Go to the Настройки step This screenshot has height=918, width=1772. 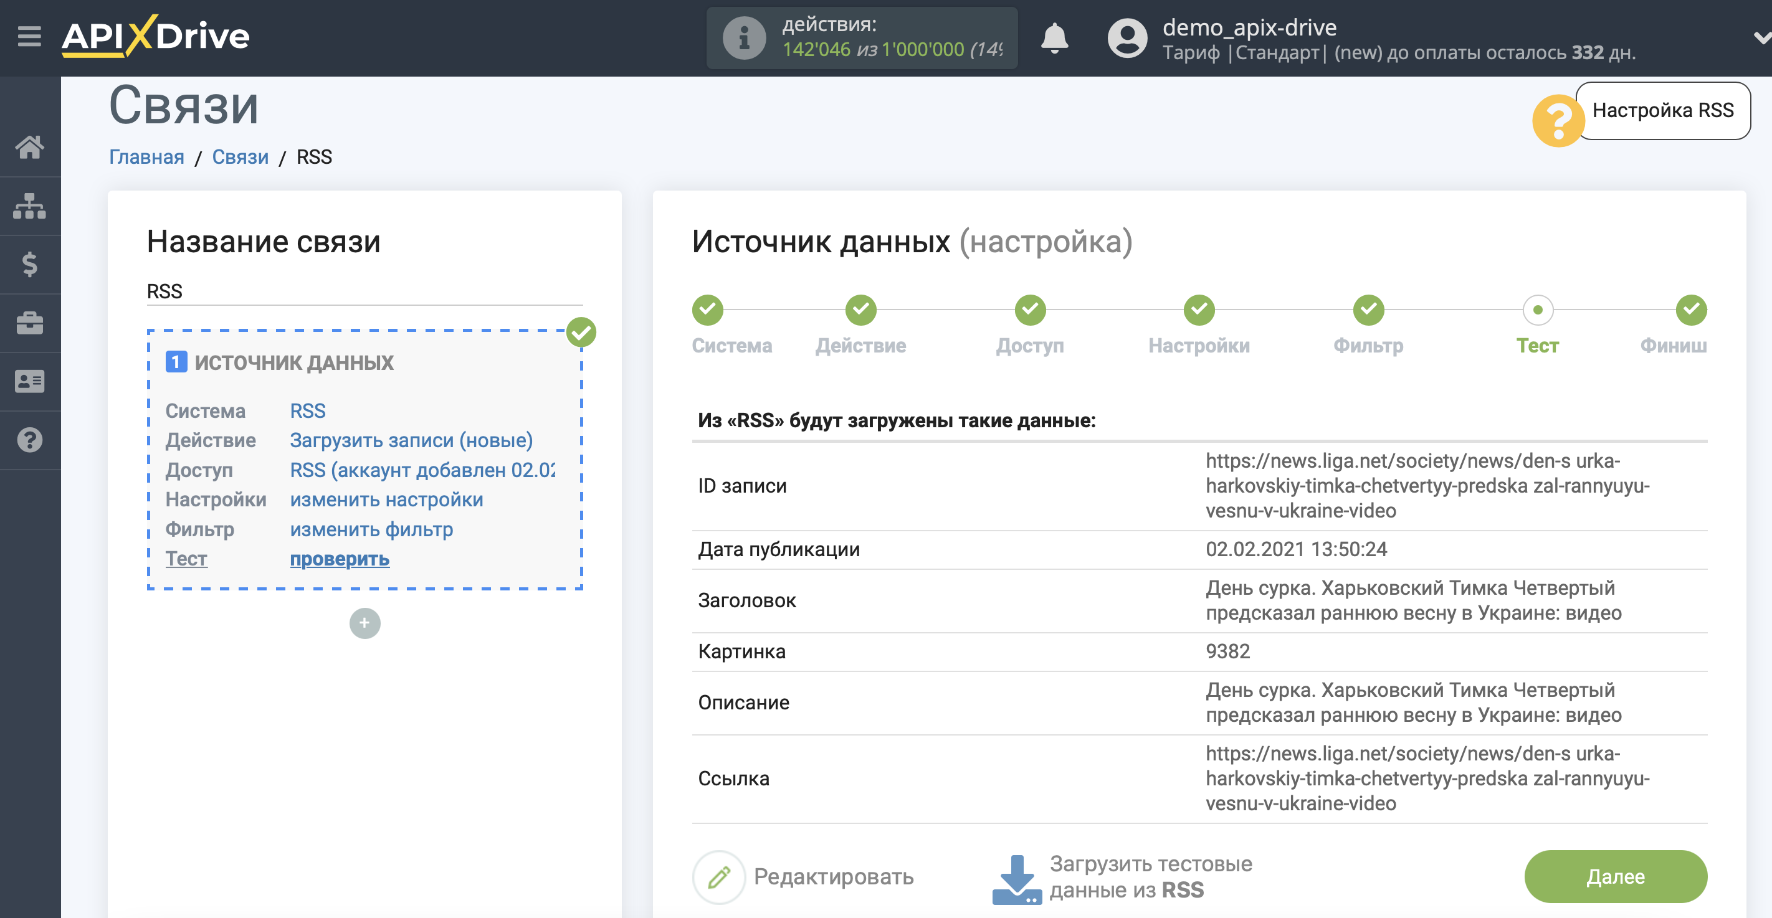point(1199,310)
